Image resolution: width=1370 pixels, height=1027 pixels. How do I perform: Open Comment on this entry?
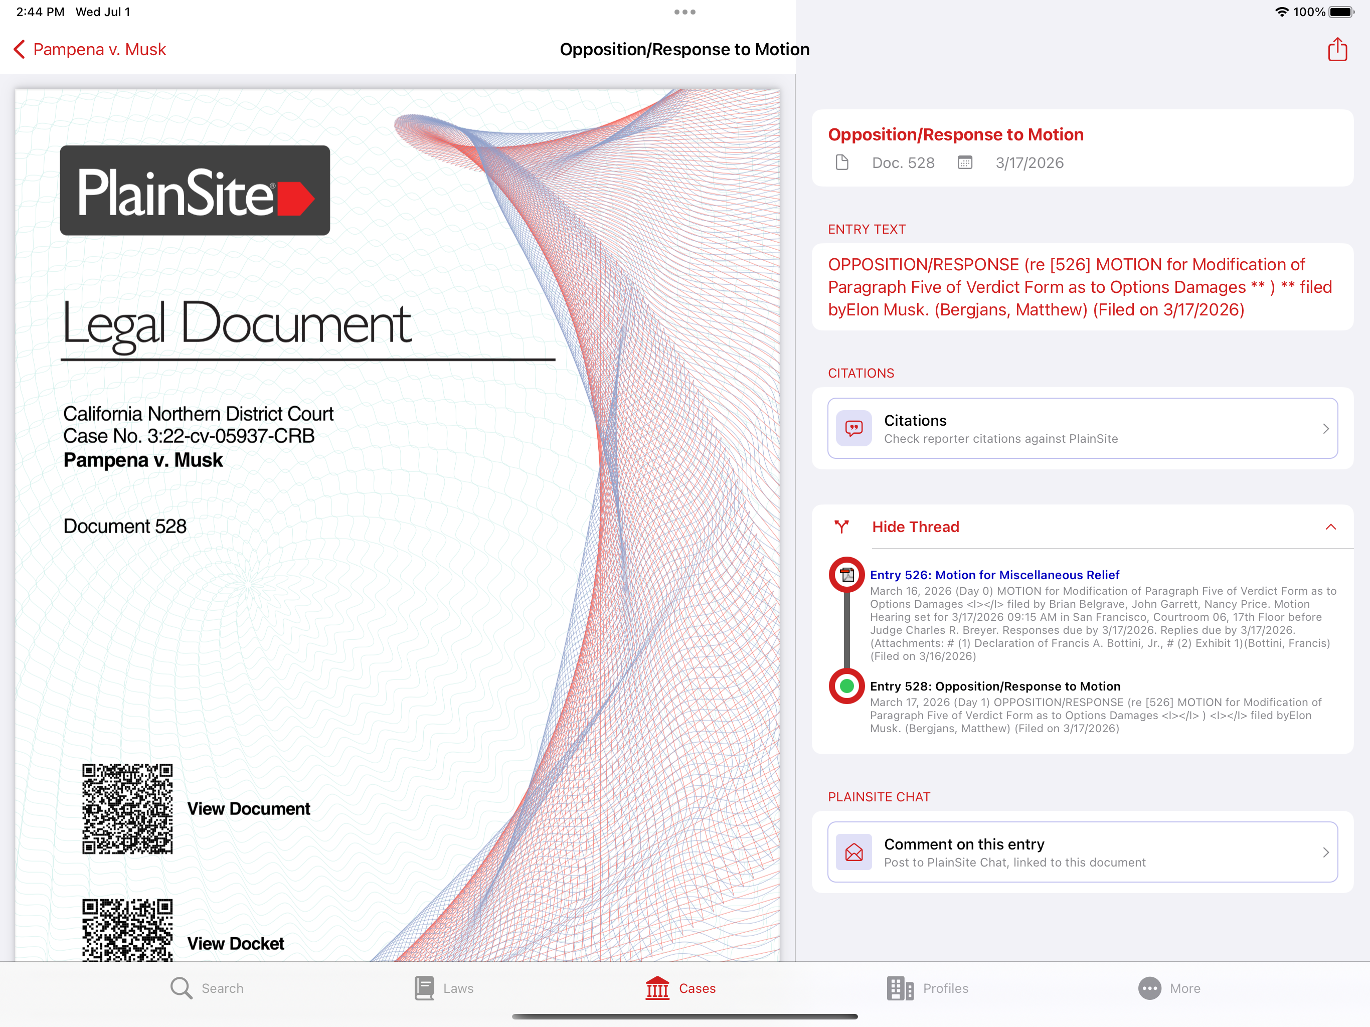(x=1082, y=852)
